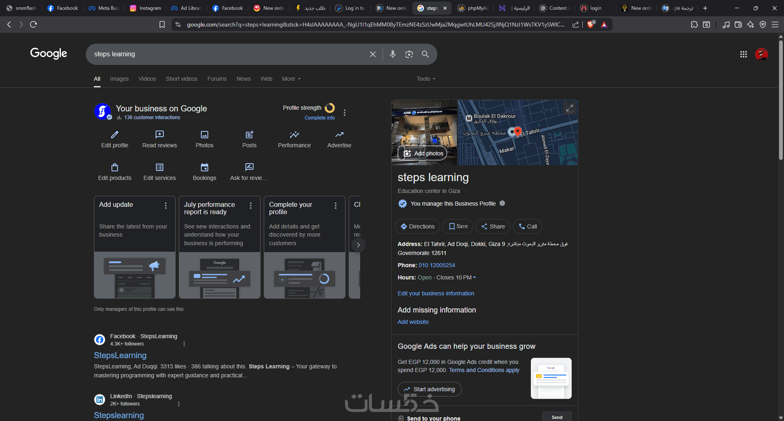Show info about managing this profile
This screenshot has height=421, width=784.
pos(502,203)
